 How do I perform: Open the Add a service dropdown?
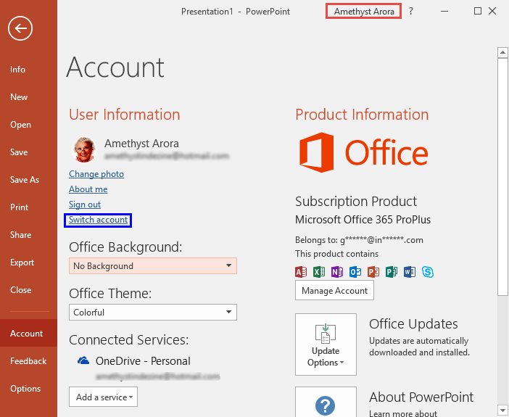tap(103, 397)
